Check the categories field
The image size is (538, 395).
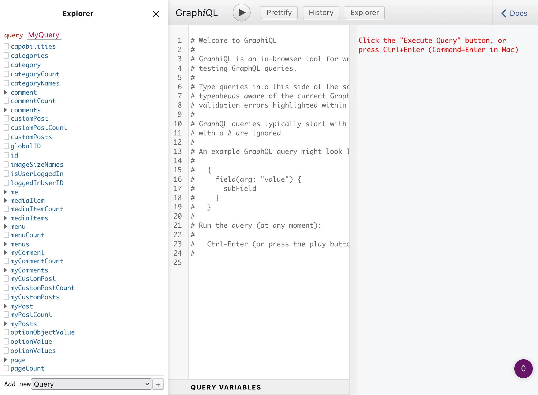tap(7, 55)
